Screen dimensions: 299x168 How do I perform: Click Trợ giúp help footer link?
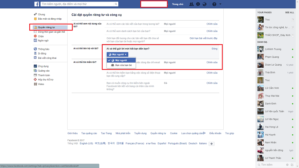pos(230,133)
